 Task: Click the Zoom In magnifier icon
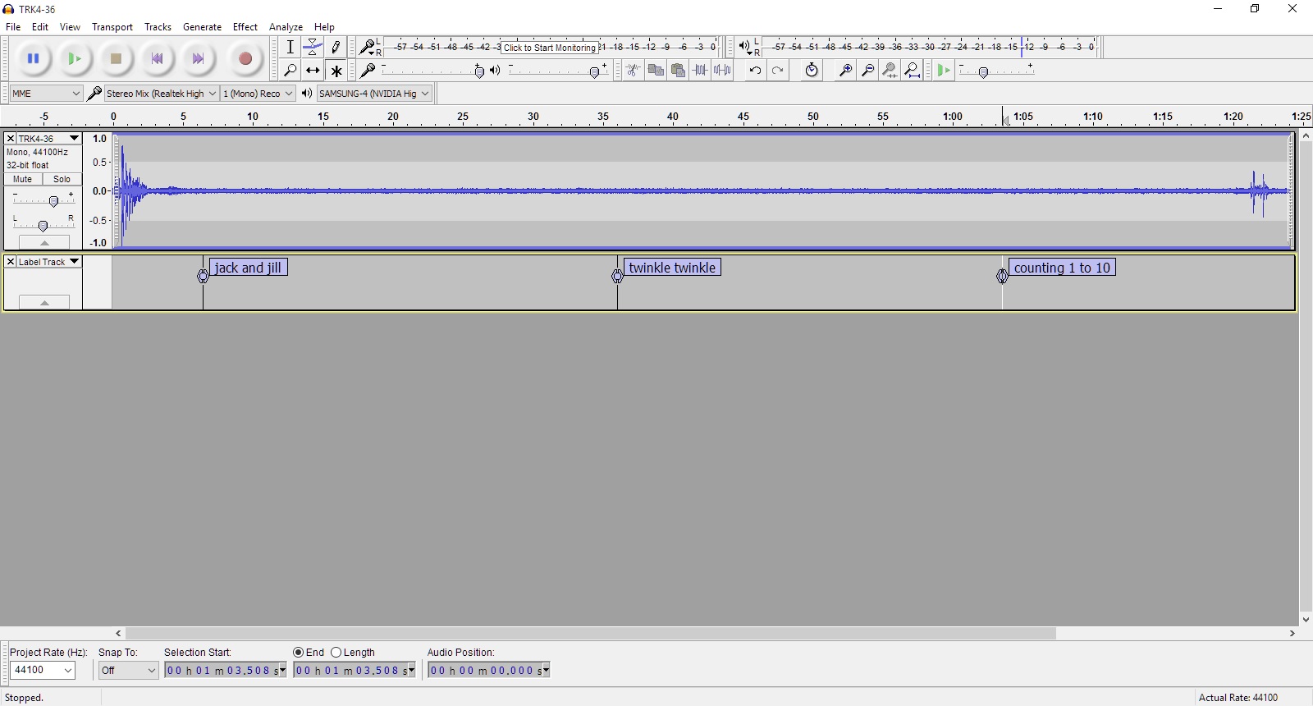[844, 71]
